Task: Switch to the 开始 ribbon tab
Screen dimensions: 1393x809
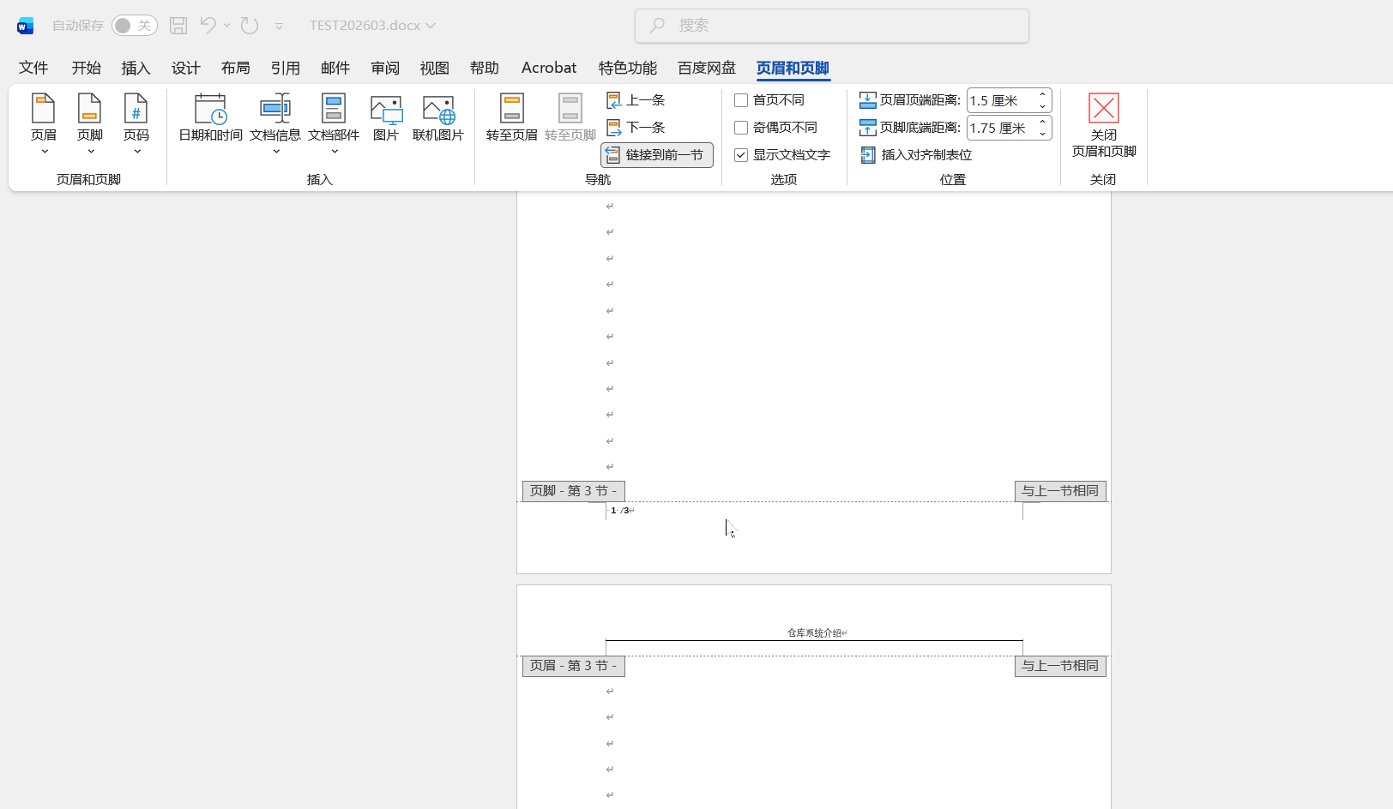Action: point(86,68)
